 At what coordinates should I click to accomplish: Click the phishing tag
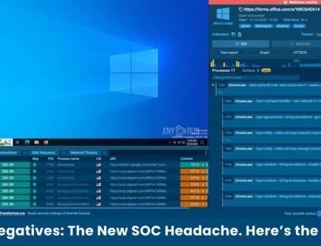coord(282,26)
